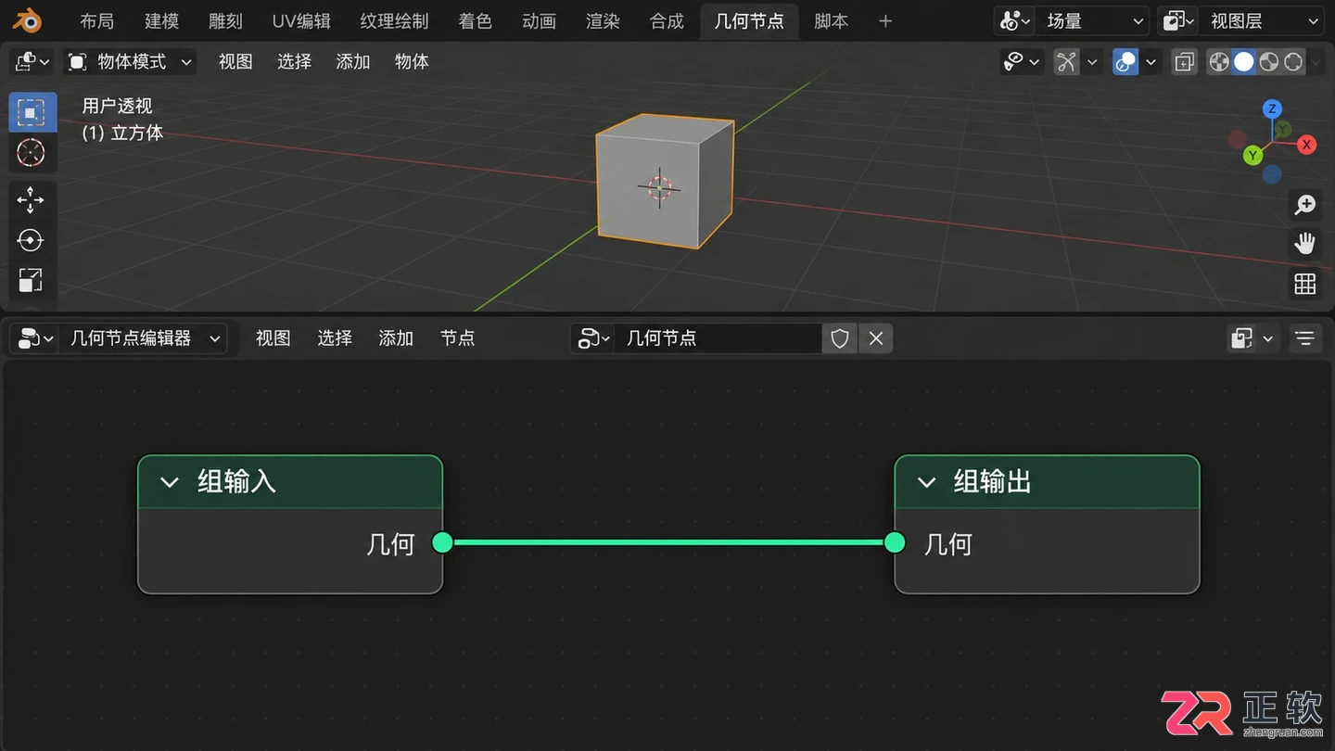Toggle the fake user shield for 几何节点

coord(840,338)
